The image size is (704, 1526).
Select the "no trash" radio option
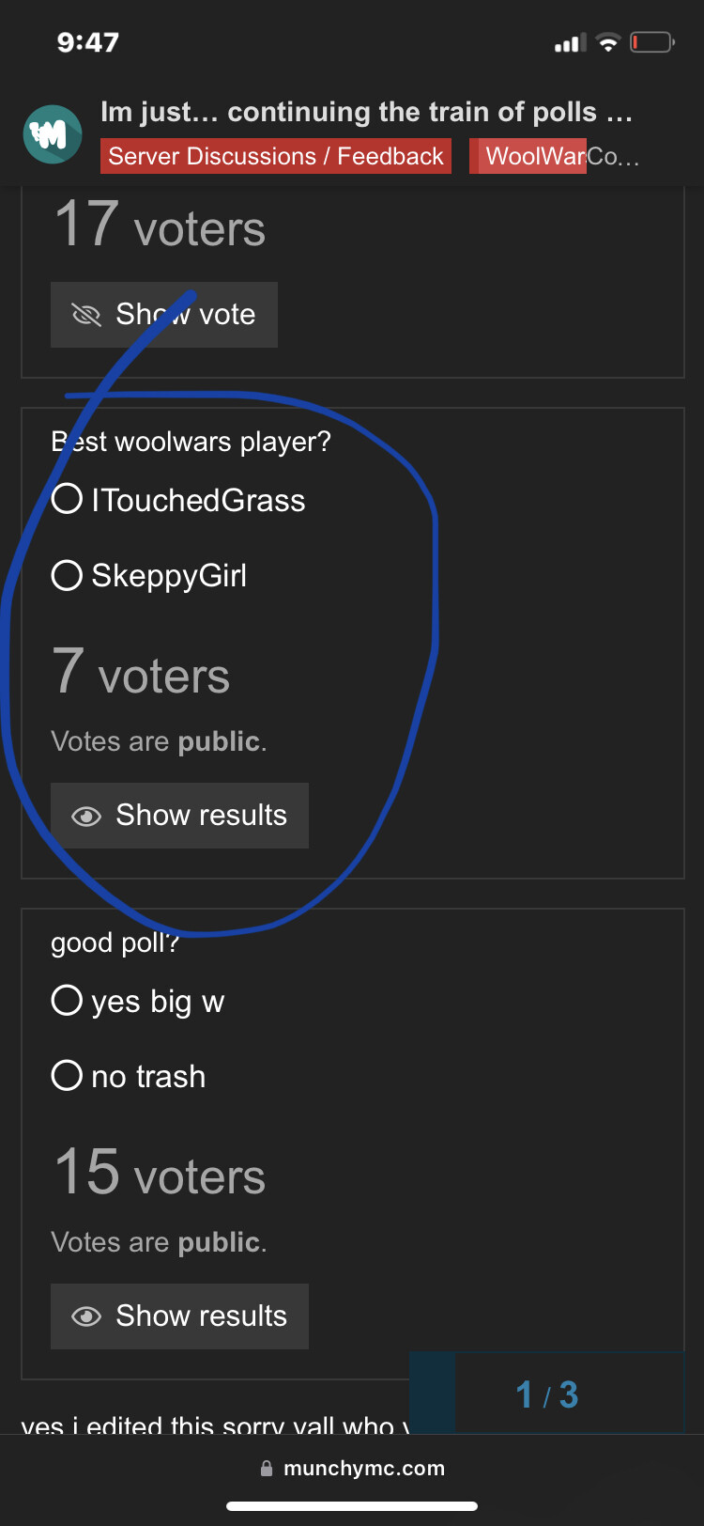[x=129, y=1075]
